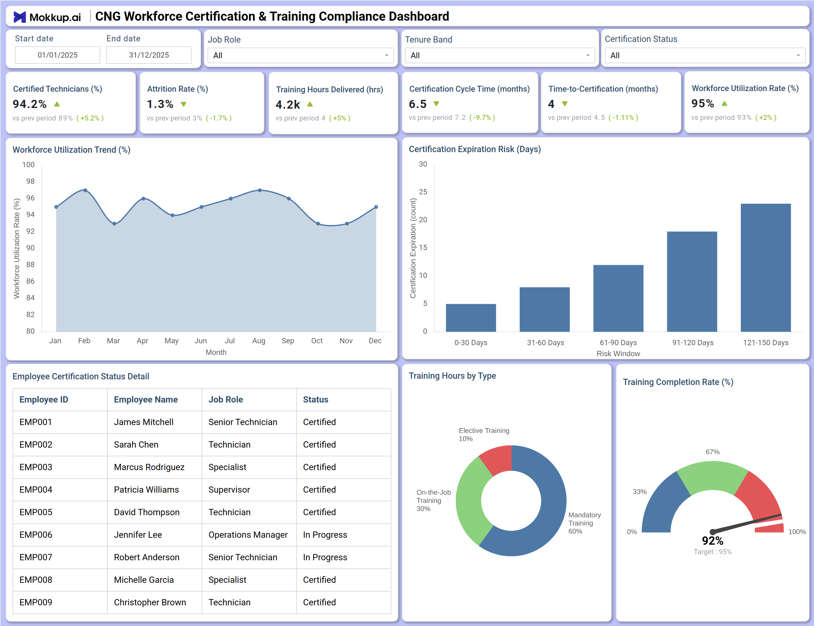This screenshot has width=814, height=626.
Task: Click the Attrition Rate (%) card title
Action: click(x=178, y=89)
